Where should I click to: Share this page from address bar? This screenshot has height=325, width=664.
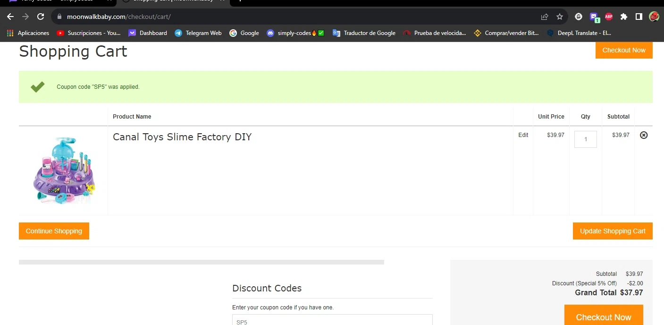545,17
